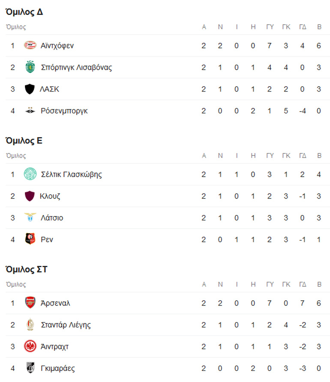
Task: Click the Rosenborg team logo
Action: pyautogui.click(x=30, y=111)
